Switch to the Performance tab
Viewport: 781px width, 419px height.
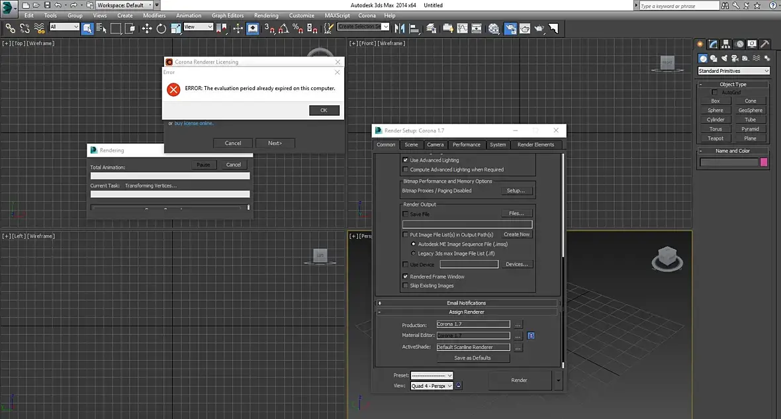[x=466, y=144]
